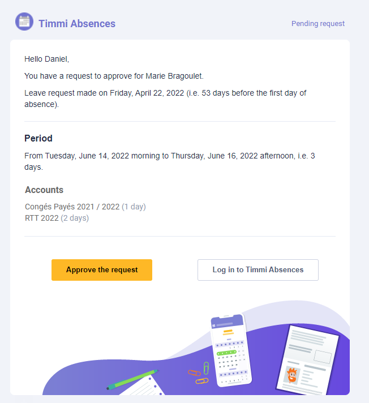This screenshot has width=369, height=403.
Task: Log in to Timmi Absences button
Action: point(258,270)
